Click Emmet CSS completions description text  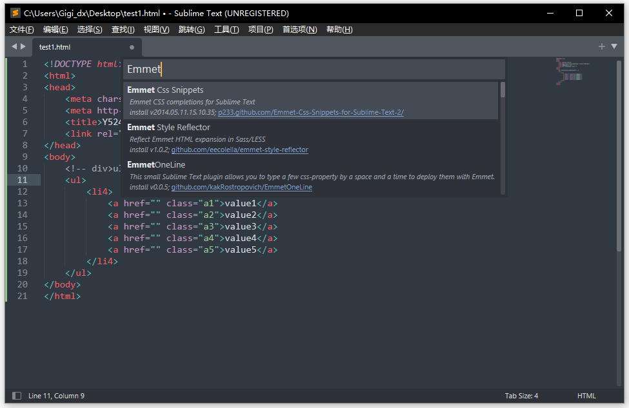[x=192, y=102]
